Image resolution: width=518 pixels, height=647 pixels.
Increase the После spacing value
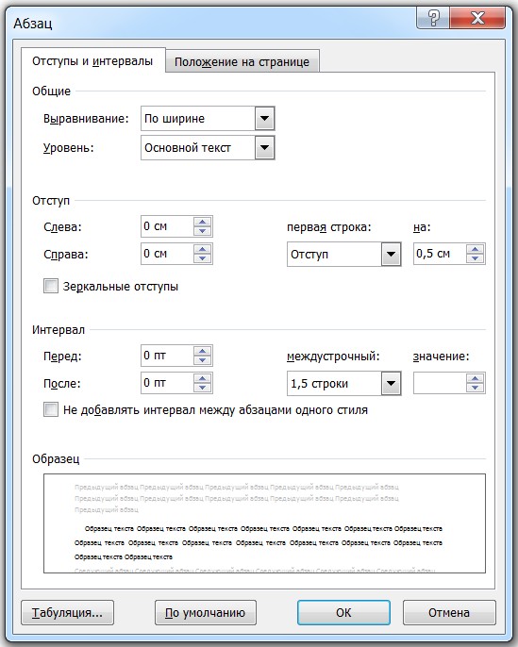click(202, 378)
